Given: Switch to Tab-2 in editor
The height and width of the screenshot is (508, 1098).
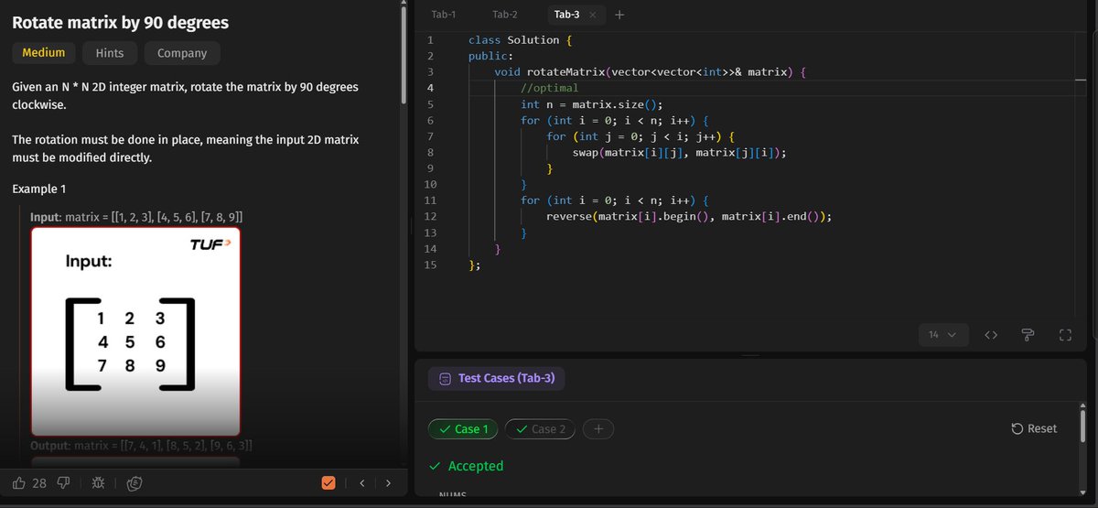Looking at the screenshot, I should click(x=504, y=15).
